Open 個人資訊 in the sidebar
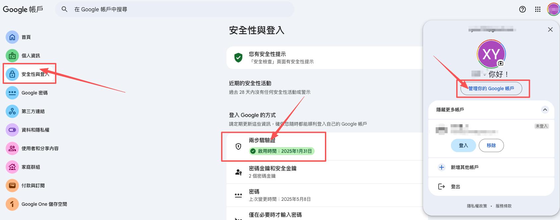Image resolution: width=560 pixels, height=220 pixels. 31,56
